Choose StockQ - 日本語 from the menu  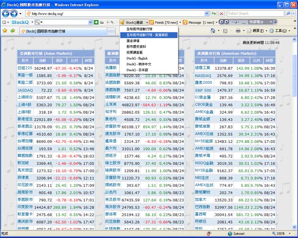click(149, 70)
